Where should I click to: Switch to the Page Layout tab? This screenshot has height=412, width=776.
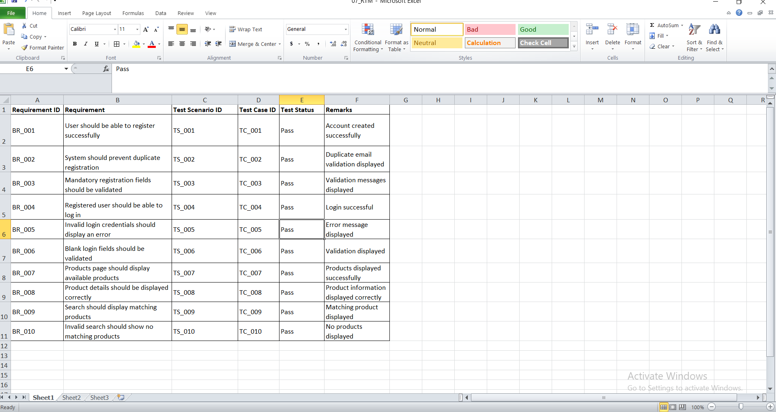(97, 13)
